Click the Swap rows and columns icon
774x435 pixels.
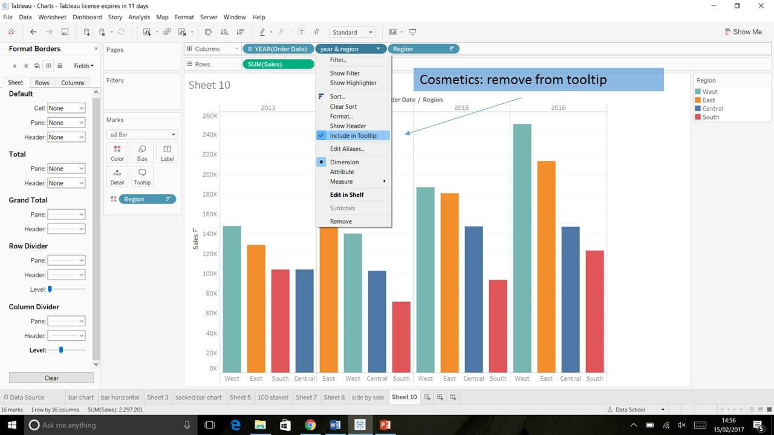point(209,32)
